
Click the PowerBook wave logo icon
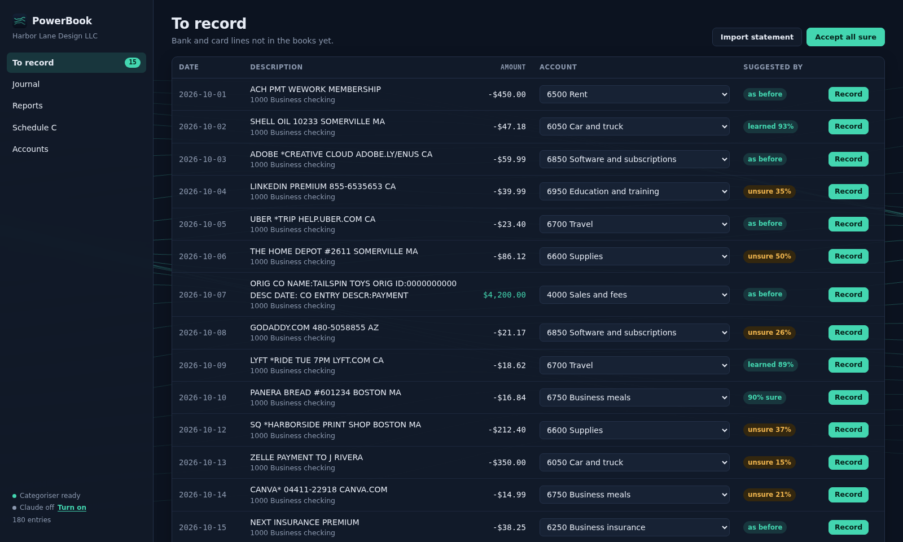[20, 21]
